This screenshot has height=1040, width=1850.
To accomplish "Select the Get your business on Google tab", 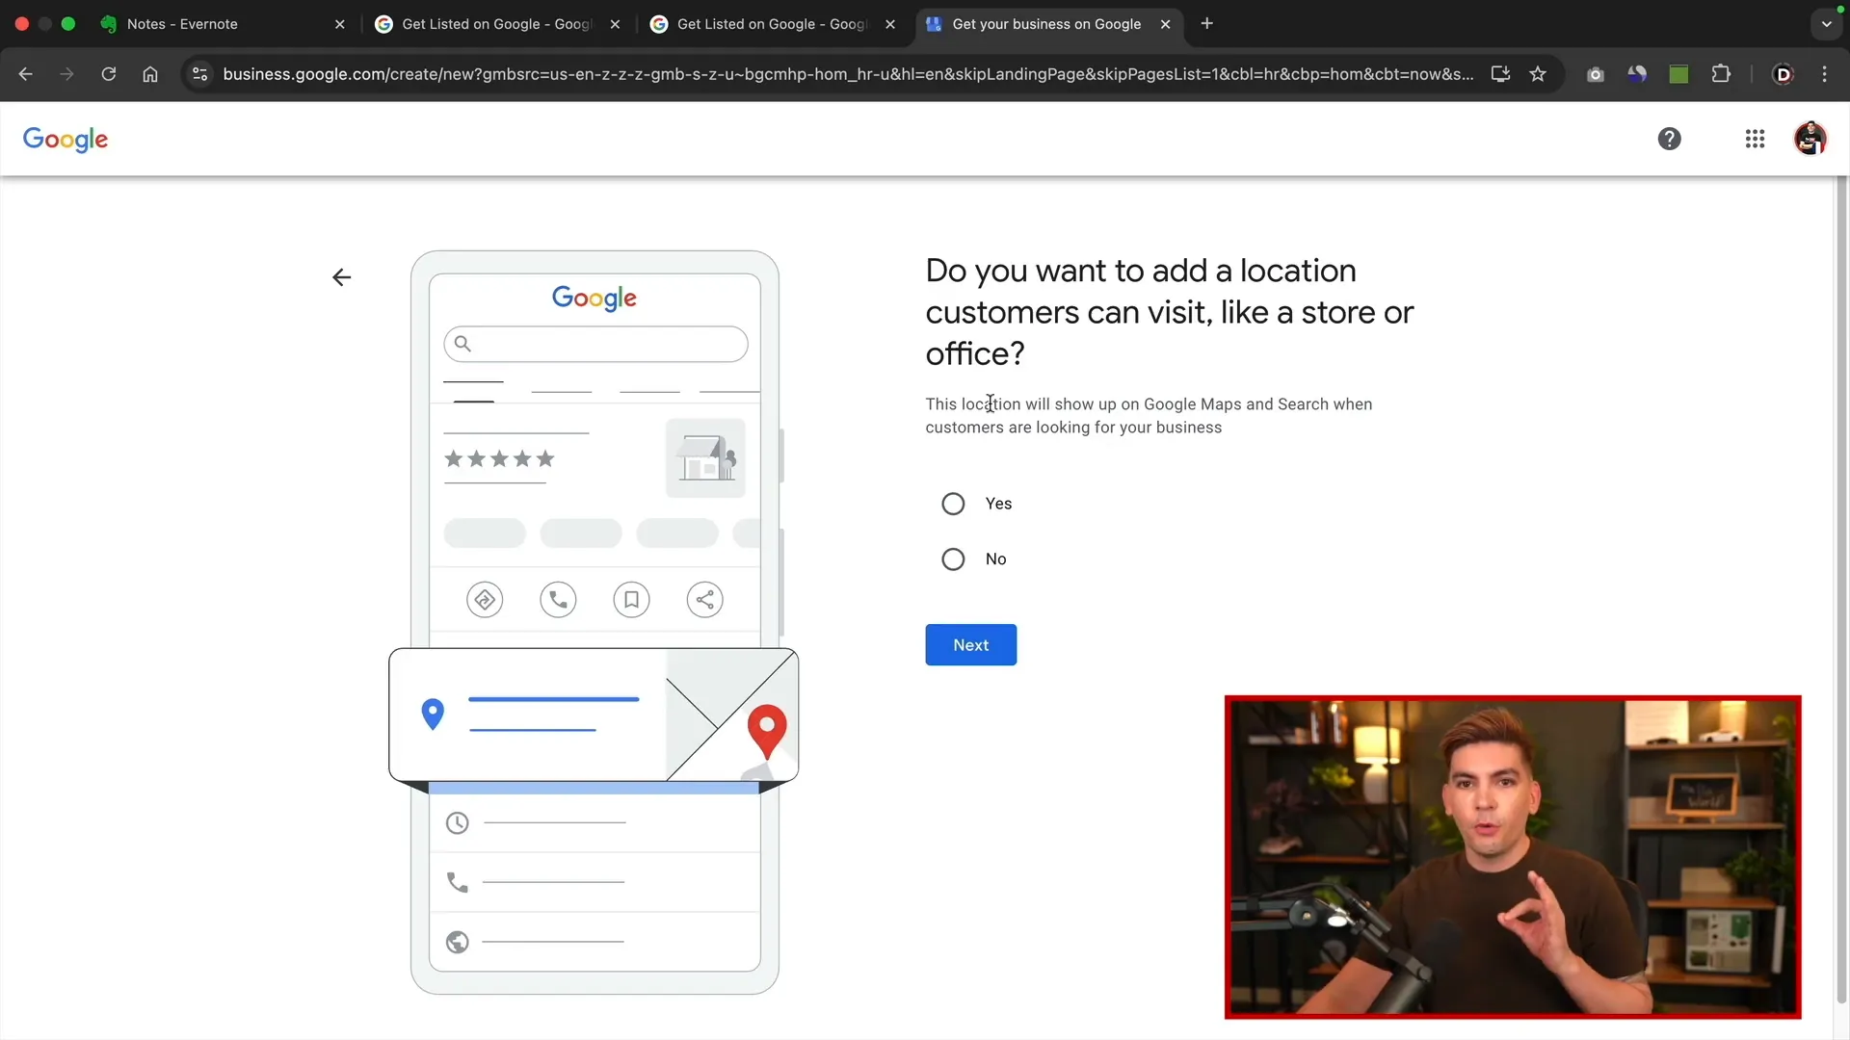I will coord(1046,24).
